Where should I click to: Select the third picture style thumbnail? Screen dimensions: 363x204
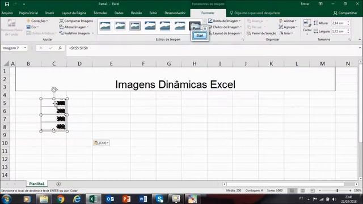pos(135,25)
